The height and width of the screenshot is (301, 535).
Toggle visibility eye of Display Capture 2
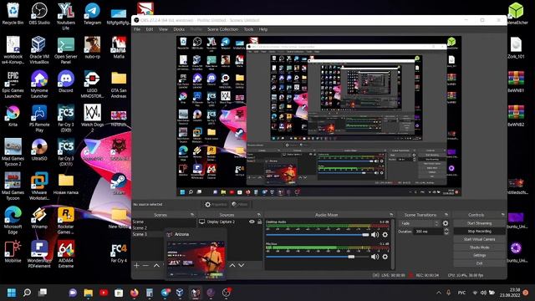(252, 222)
